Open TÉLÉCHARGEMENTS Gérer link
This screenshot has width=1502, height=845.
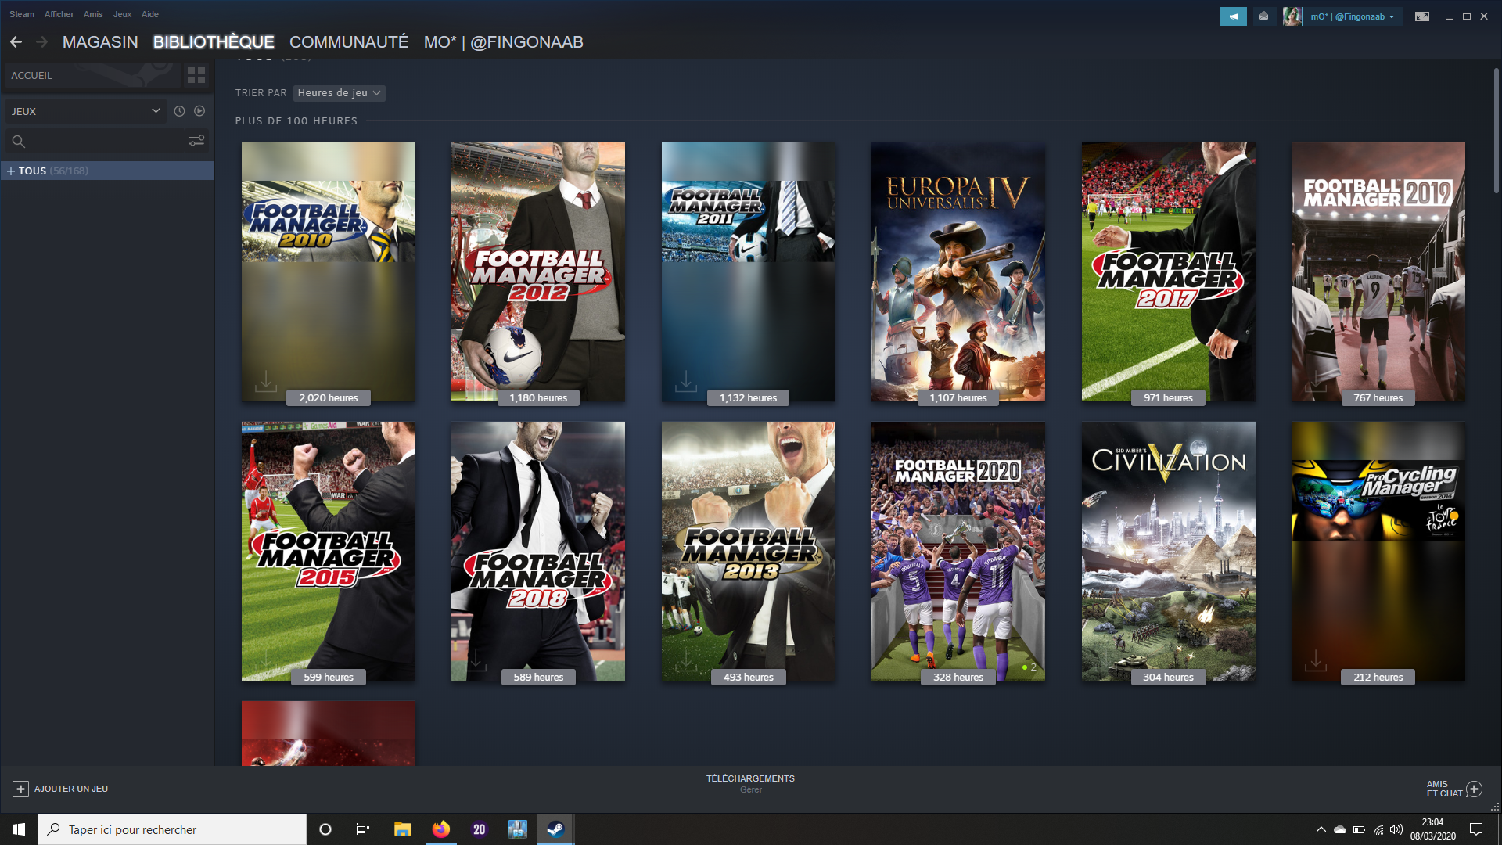(x=750, y=789)
